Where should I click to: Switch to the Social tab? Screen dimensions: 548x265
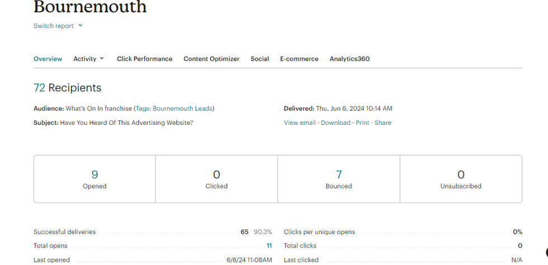coord(259,59)
